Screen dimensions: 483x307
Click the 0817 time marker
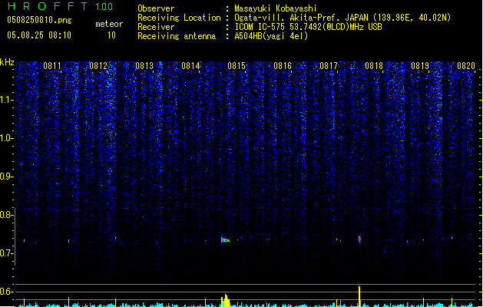tap(329, 66)
